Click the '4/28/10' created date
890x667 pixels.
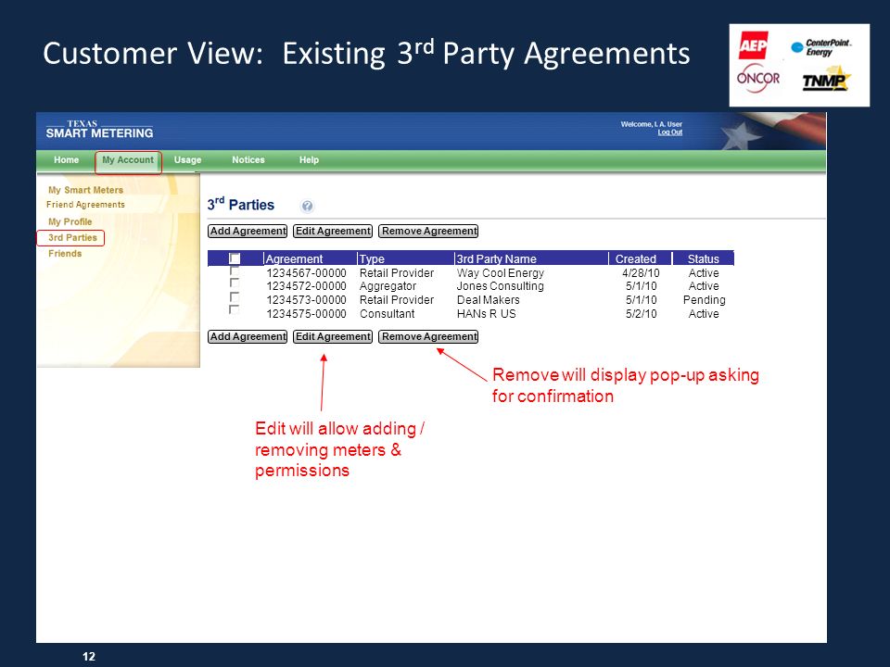pyautogui.click(x=641, y=272)
